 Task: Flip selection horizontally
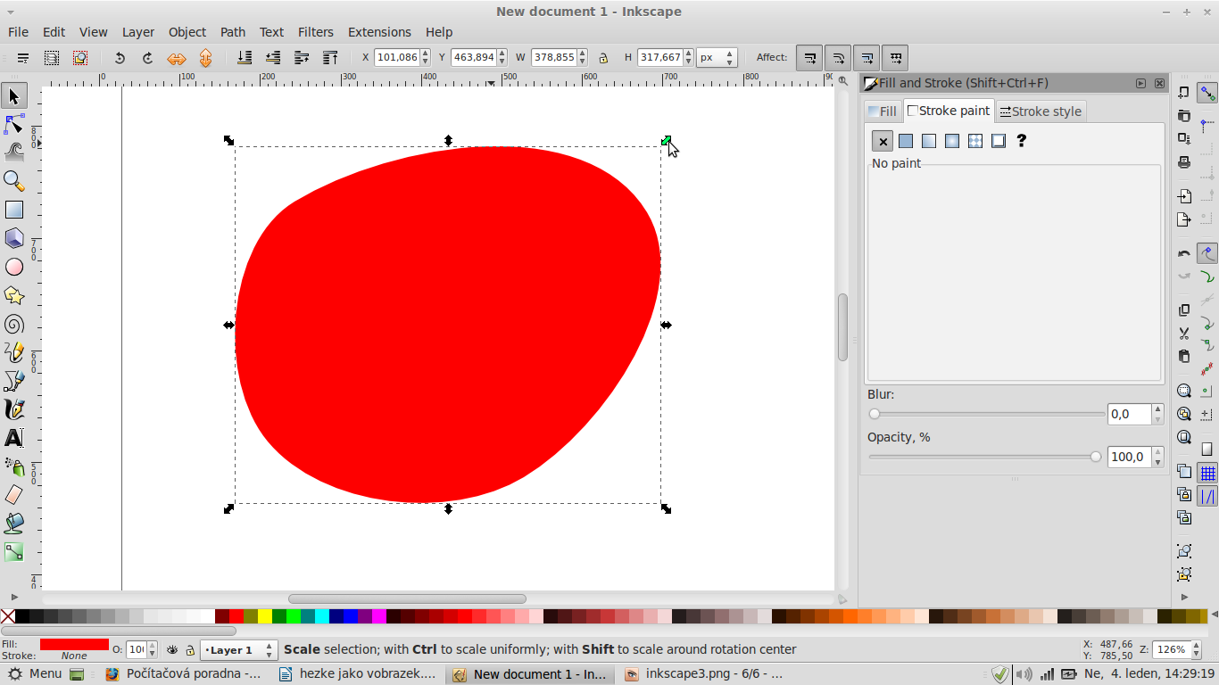177,58
